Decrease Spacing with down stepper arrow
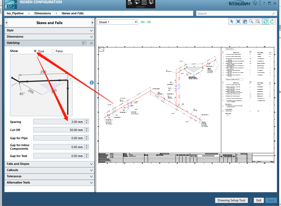Image resolution: width=281 pixels, height=206 pixels. [x=87, y=123]
